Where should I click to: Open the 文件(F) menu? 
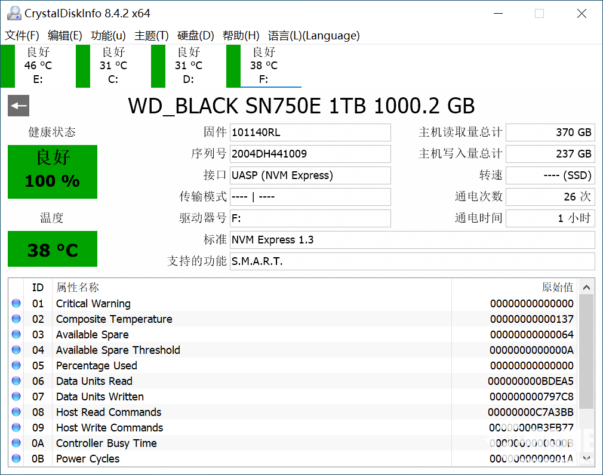tap(22, 35)
